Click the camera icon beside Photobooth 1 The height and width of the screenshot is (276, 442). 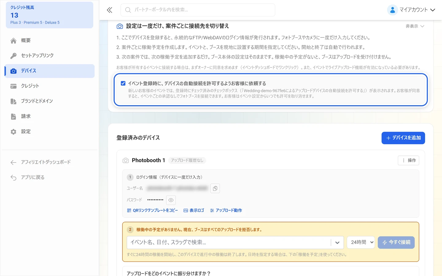pyautogui.click(x=126, y=160)
